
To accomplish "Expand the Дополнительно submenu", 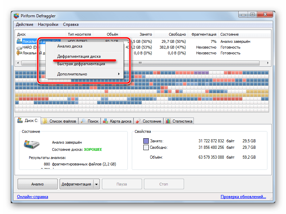I will click(x=84, y=74).
